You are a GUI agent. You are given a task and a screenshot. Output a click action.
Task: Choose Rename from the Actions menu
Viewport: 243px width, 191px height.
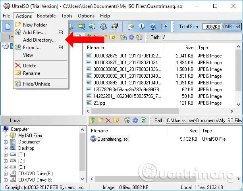pyautogui.click(x=41, y=73)
